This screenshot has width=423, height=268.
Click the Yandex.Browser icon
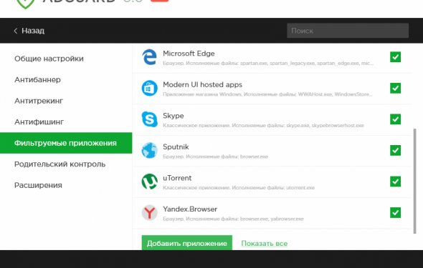point(149,213)
